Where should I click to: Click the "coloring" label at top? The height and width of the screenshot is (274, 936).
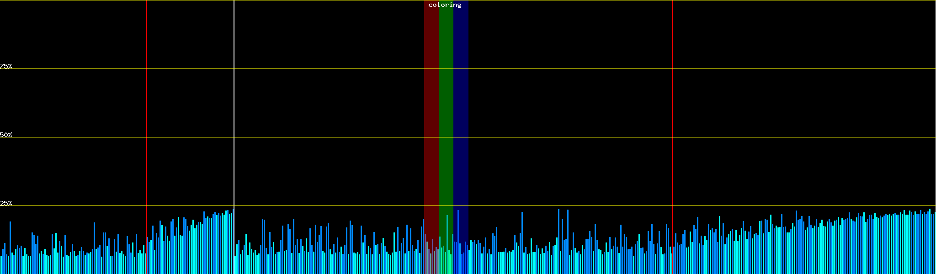(x=445, y=5)
